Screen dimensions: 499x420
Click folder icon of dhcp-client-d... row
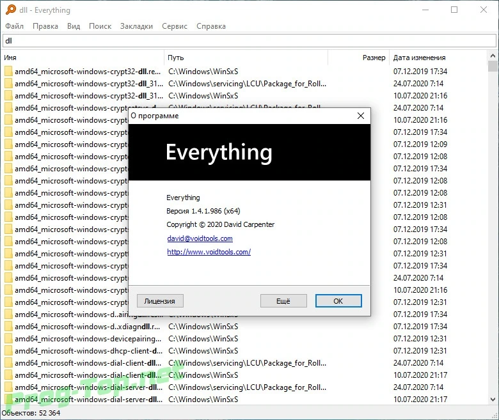(x=8, y=351)
